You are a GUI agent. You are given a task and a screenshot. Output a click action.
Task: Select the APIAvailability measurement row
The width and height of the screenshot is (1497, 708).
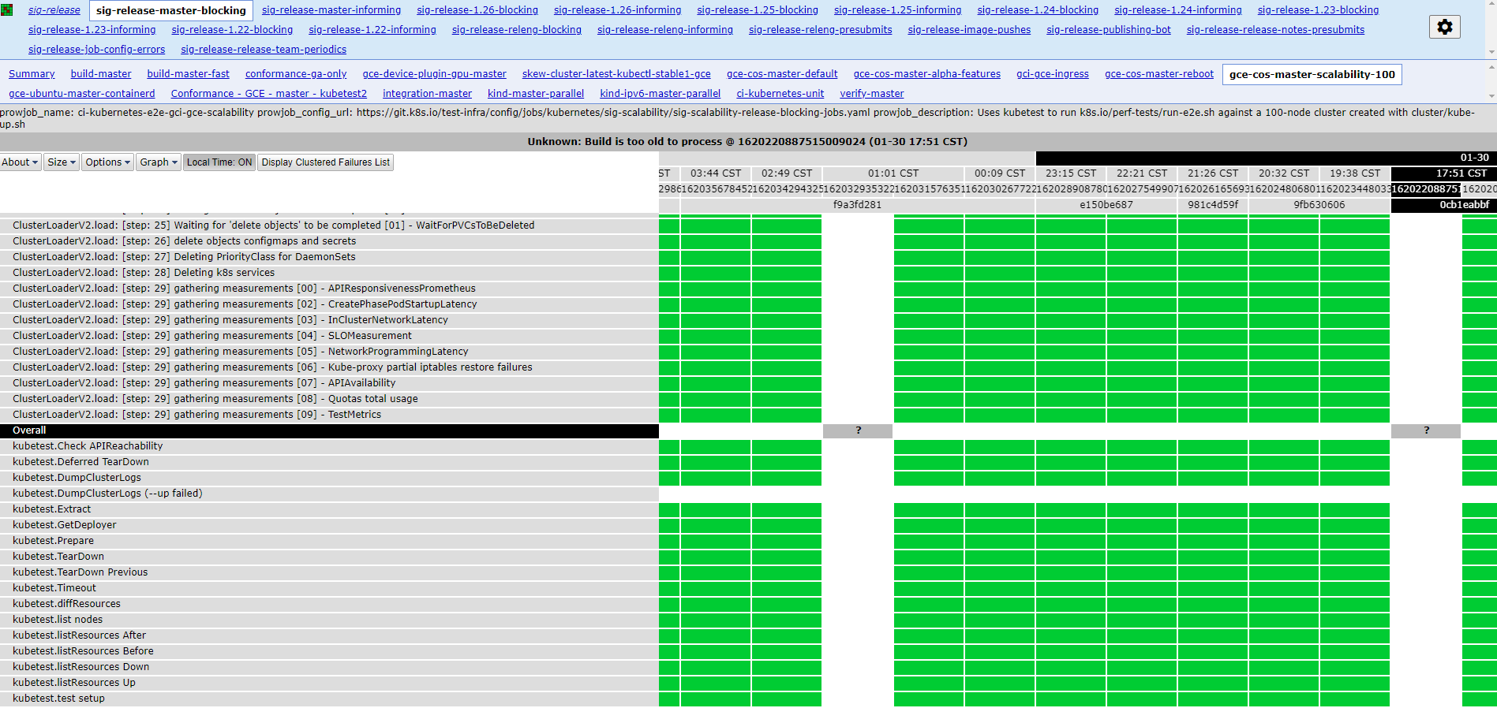pos(329,383)
